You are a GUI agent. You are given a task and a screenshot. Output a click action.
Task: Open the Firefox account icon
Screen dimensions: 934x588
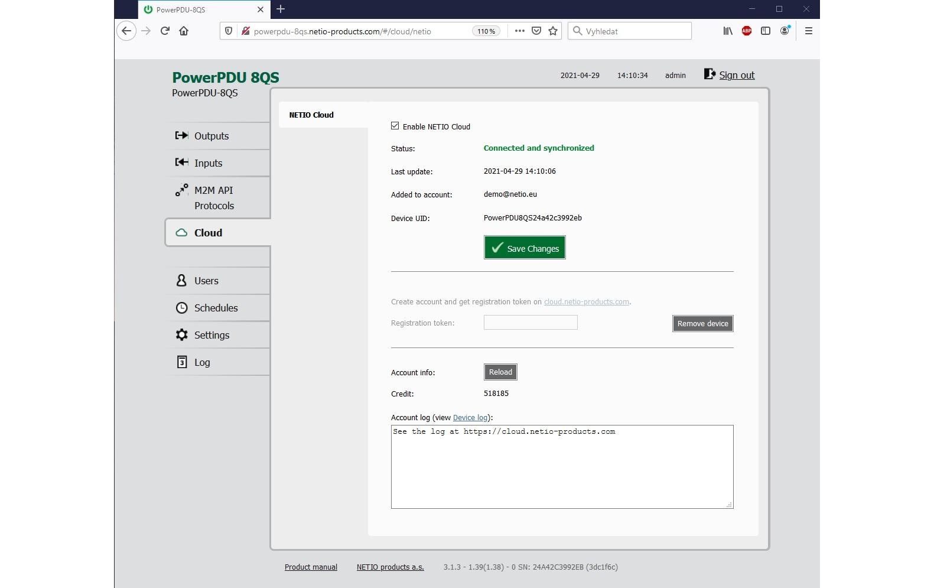click(785, 31)
